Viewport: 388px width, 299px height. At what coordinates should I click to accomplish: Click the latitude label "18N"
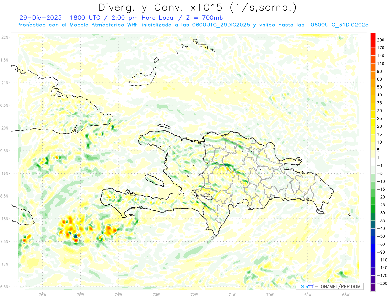point(5,219)
